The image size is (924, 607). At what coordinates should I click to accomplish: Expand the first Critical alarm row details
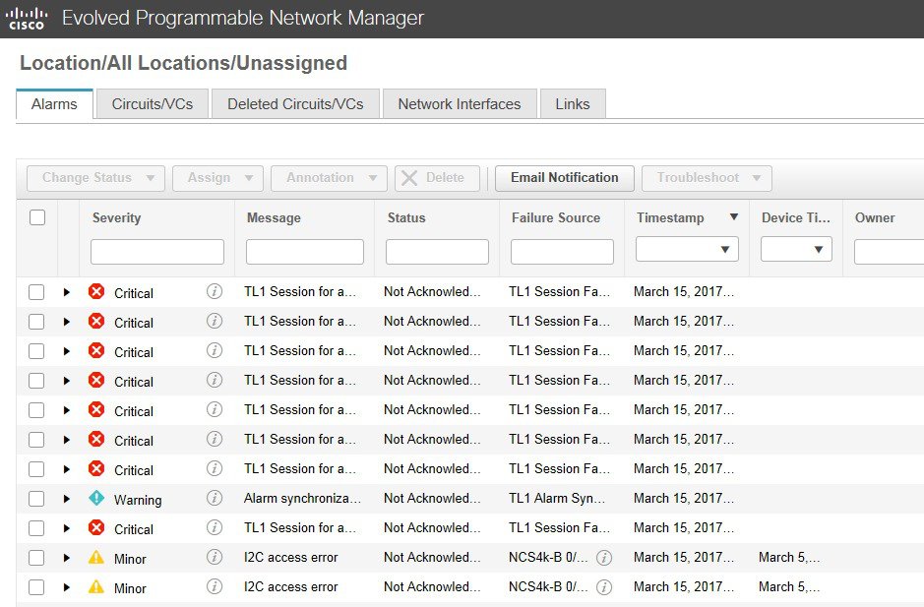67,292
